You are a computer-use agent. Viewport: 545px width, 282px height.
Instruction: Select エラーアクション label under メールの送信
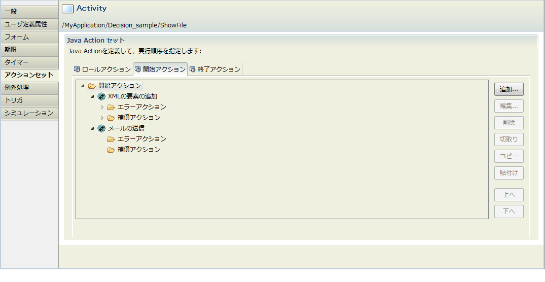(142, 139)
